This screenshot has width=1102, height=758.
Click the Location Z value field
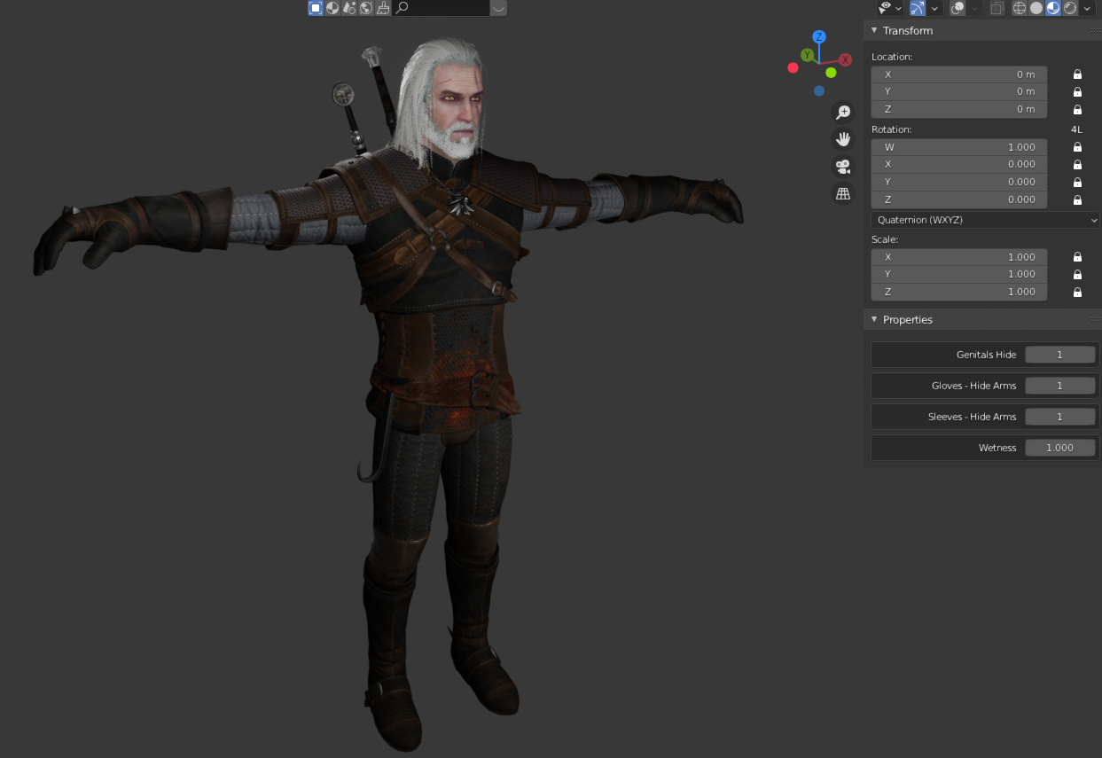coord(959,110)
